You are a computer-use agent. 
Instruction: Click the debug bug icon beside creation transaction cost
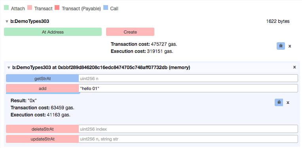tap(281, 46)
